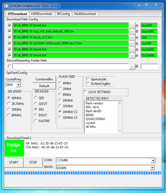The height and width of the screenshot is (193, 166).
Task: Click the ESP8266 app icon in title bar
Action: (6, 6)
